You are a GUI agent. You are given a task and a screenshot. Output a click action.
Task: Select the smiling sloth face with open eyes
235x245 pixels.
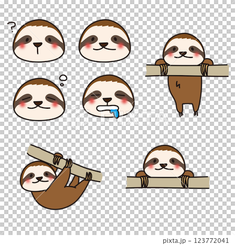point(104,41)
